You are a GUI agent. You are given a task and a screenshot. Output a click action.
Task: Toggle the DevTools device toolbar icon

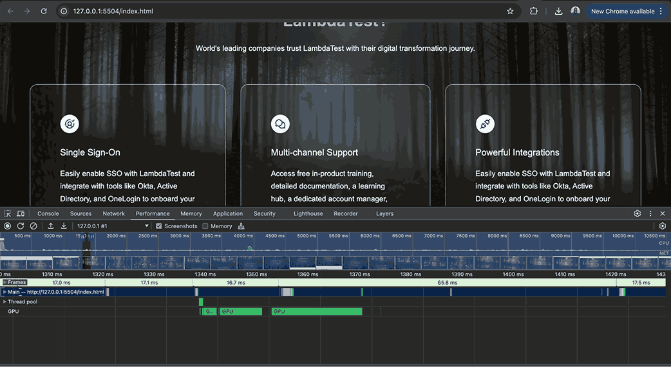click(x=20, y=213)
